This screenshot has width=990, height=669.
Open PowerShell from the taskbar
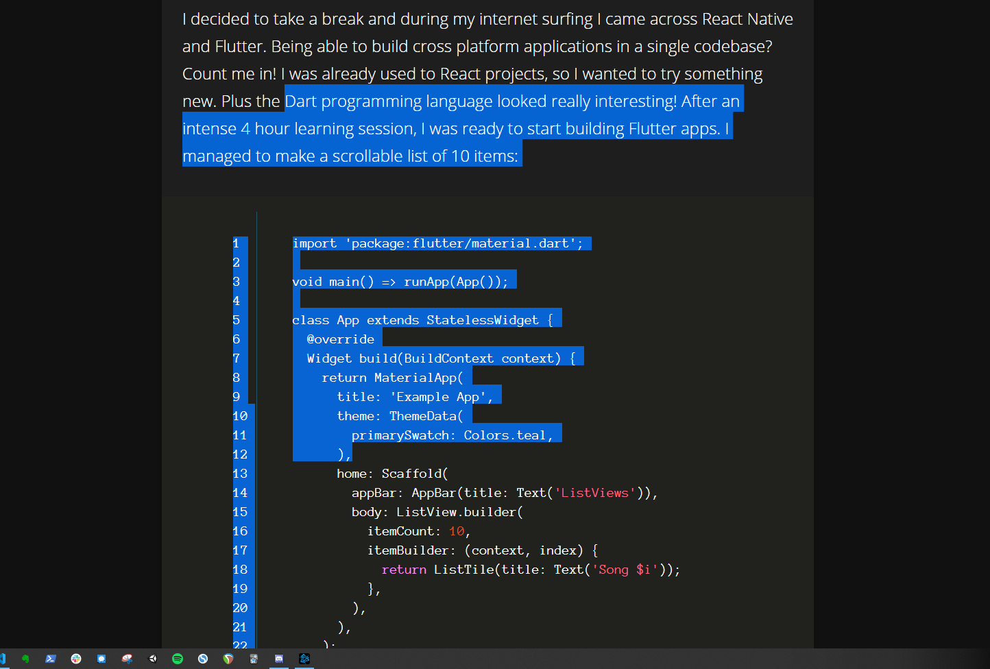[x=51, y=659]
